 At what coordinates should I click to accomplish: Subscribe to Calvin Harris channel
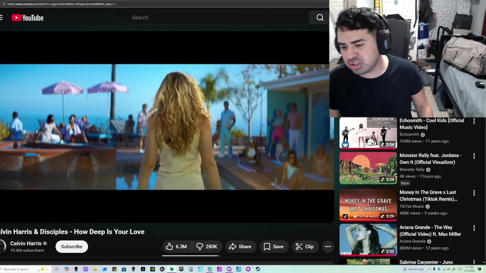point(72,246)
